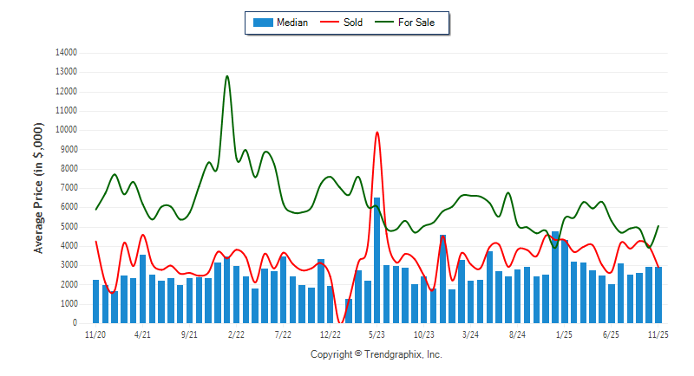Select the first Median bar at 11/20

point(95,301)
